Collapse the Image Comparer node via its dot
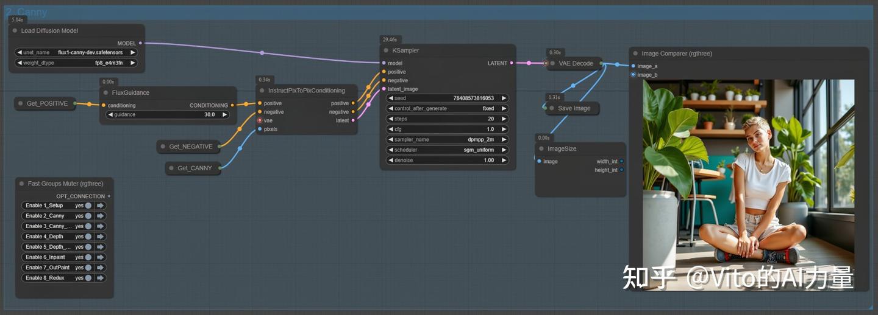Viewport: 878px width, 315px height. [x=635, y=54]
